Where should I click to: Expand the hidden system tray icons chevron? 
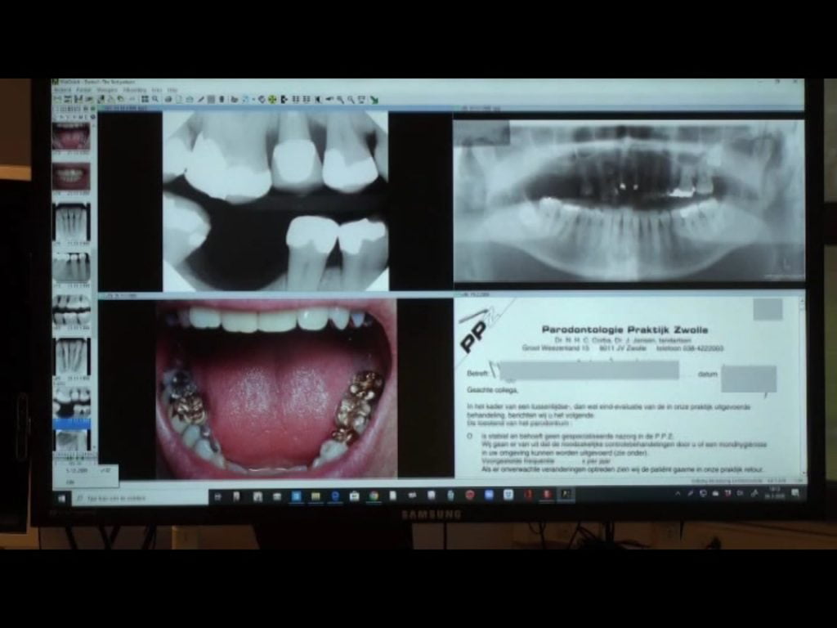click(x=678, y=494)
